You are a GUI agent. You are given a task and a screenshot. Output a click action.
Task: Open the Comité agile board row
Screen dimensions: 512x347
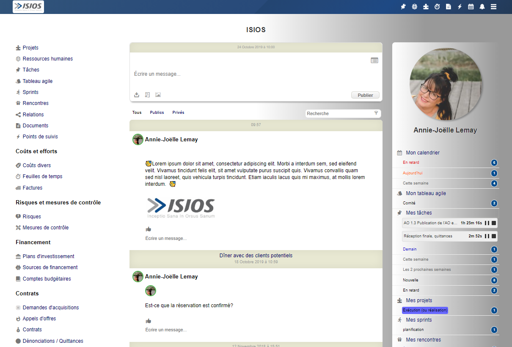[x=446, y=203]
